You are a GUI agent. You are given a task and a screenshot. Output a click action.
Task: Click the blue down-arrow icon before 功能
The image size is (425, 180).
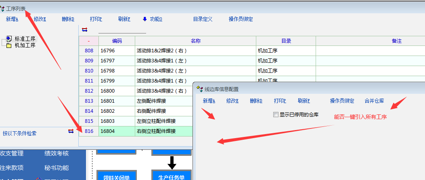point(145,19)
